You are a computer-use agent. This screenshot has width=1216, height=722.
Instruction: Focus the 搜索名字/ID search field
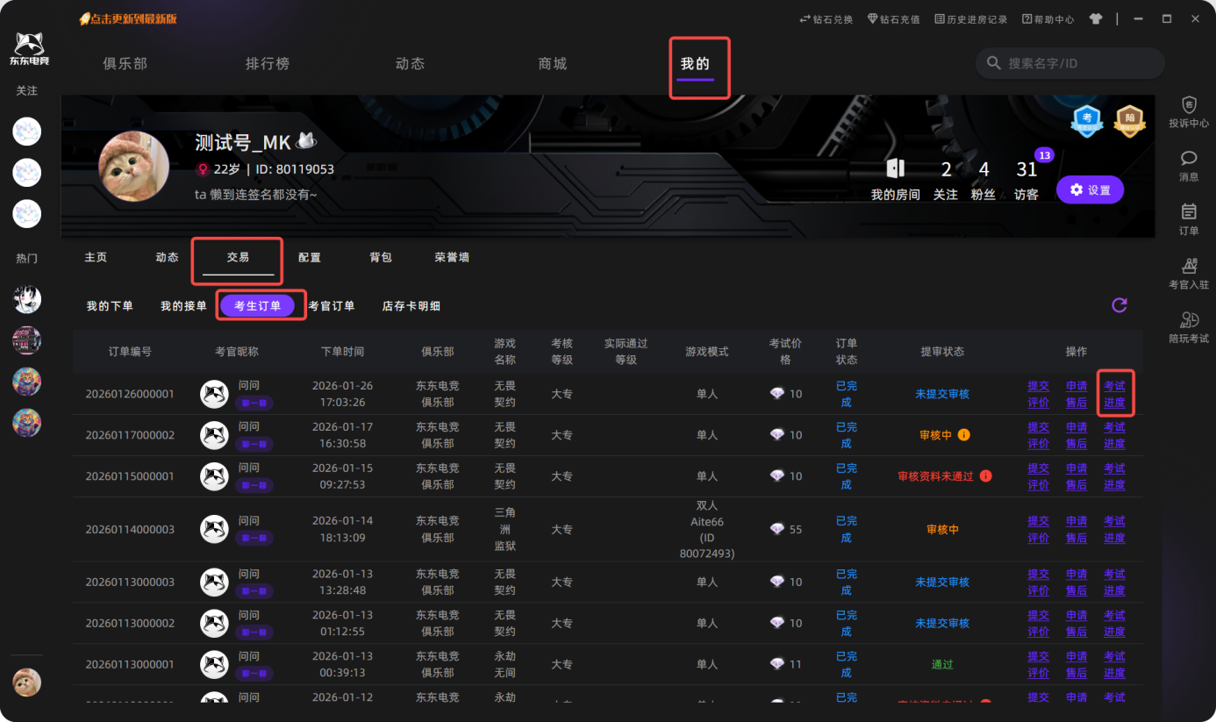coord(1070,63)
